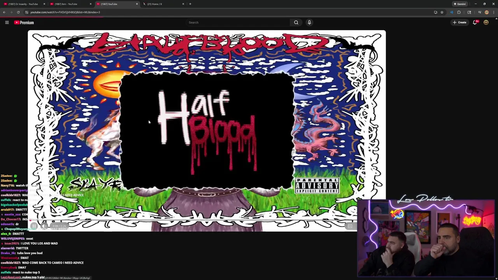The image size is (498, 280).
Task: Click chat username 'Navy716'
Action: [7, 185]
